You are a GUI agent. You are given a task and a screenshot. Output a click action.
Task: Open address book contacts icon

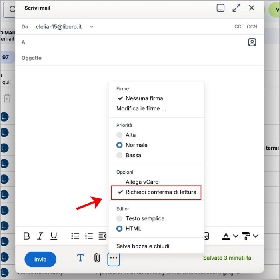coord(252,42)
